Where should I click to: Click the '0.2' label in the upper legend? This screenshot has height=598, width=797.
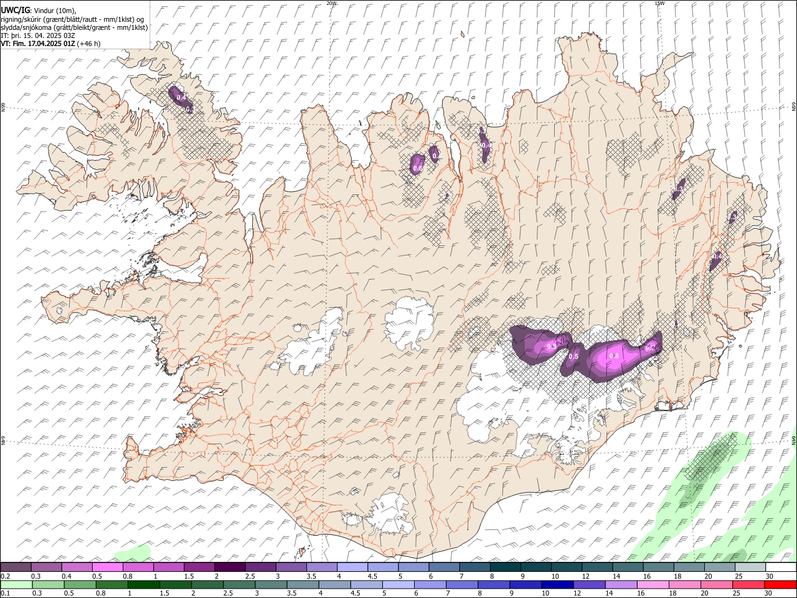tap(5, 576)
